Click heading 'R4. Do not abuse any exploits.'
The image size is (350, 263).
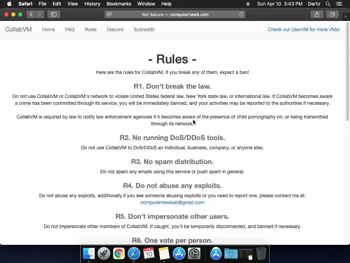pyautogui.click(x=172, y=186)
